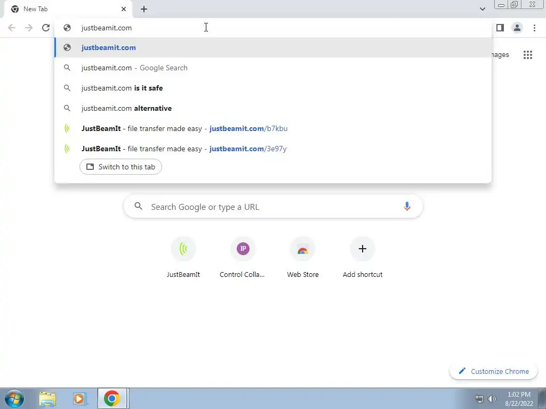Open the justbeamit.com/b7kbu history suggestion

273,128
